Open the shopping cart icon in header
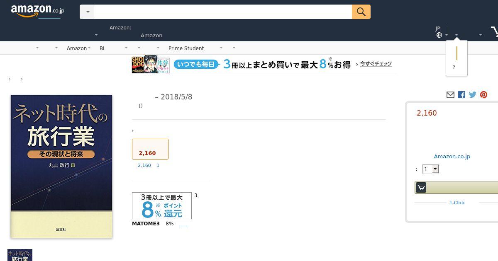 [494, 32]
